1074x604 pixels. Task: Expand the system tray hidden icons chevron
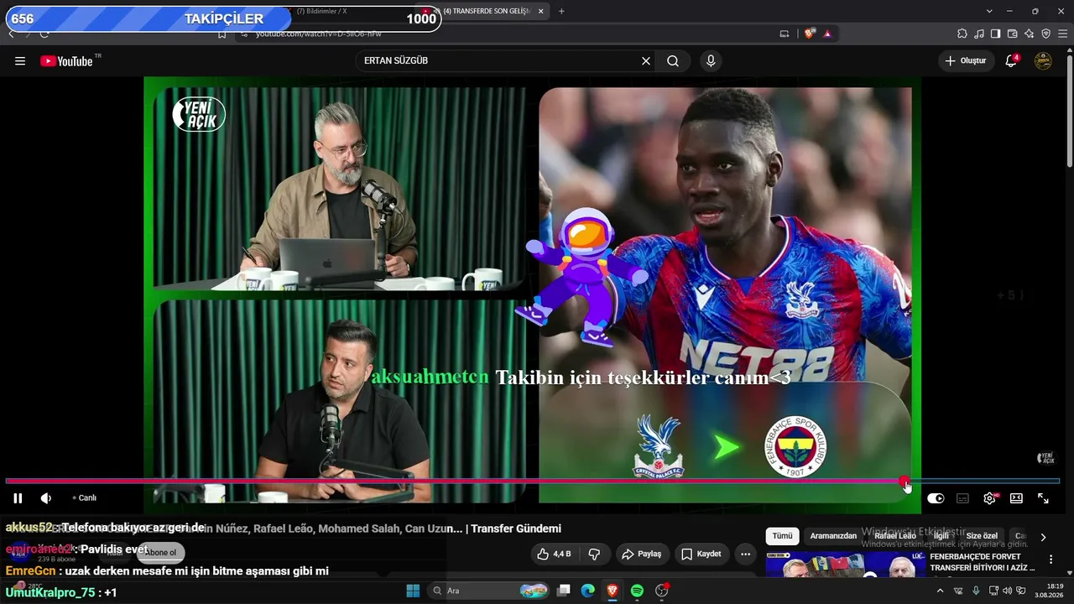click(940, 591)
